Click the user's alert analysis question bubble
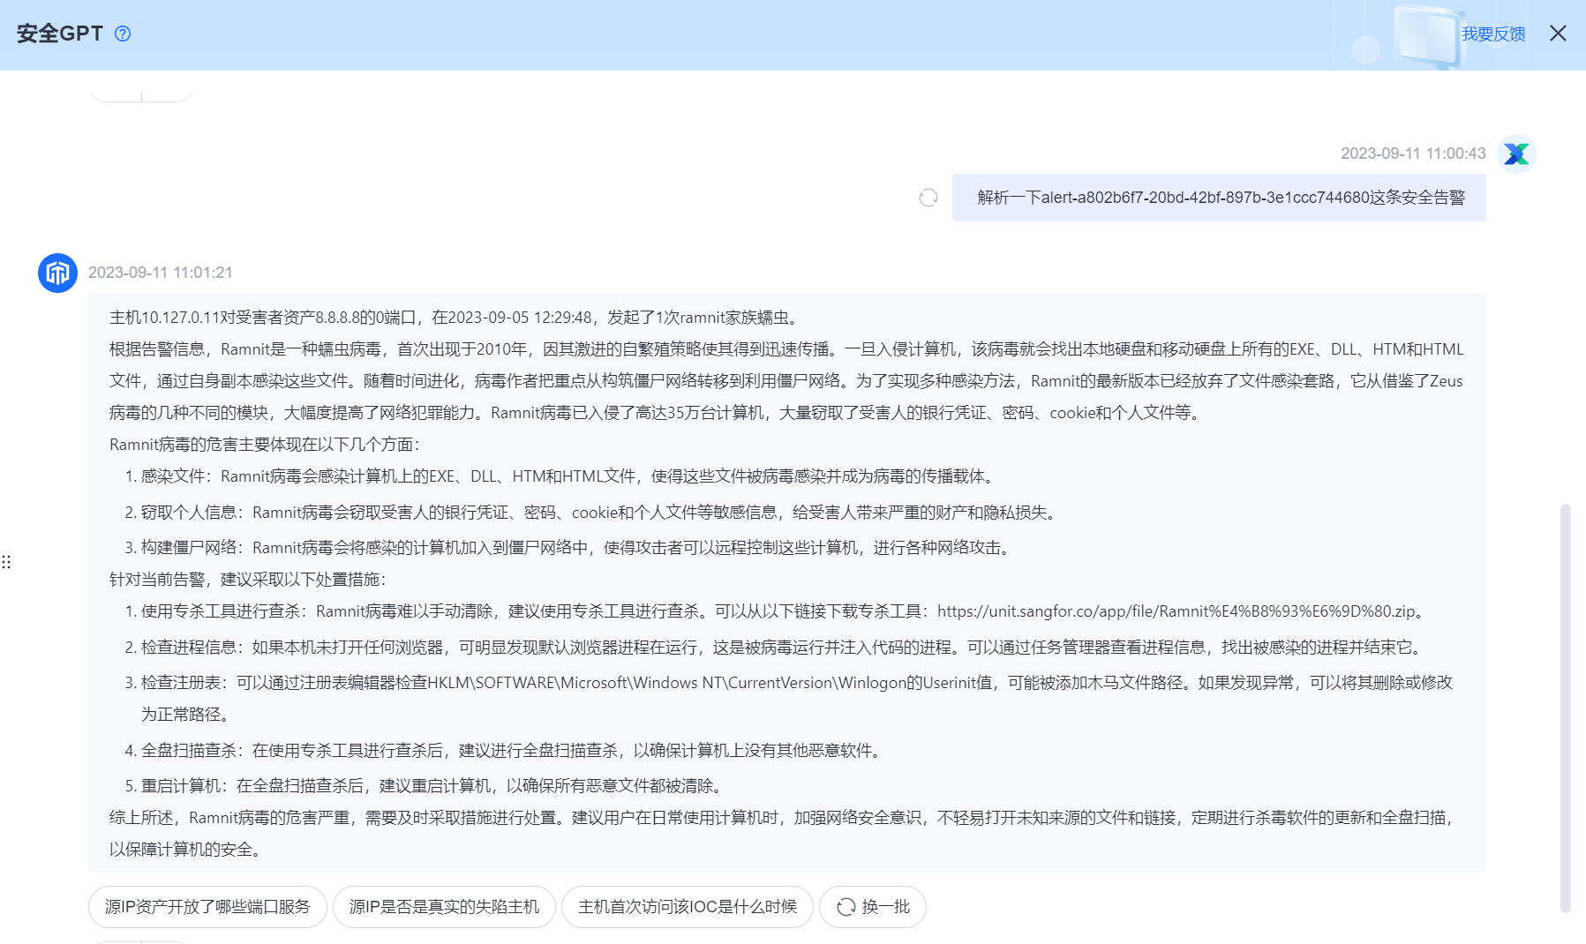 click(x=1218, y=198)
